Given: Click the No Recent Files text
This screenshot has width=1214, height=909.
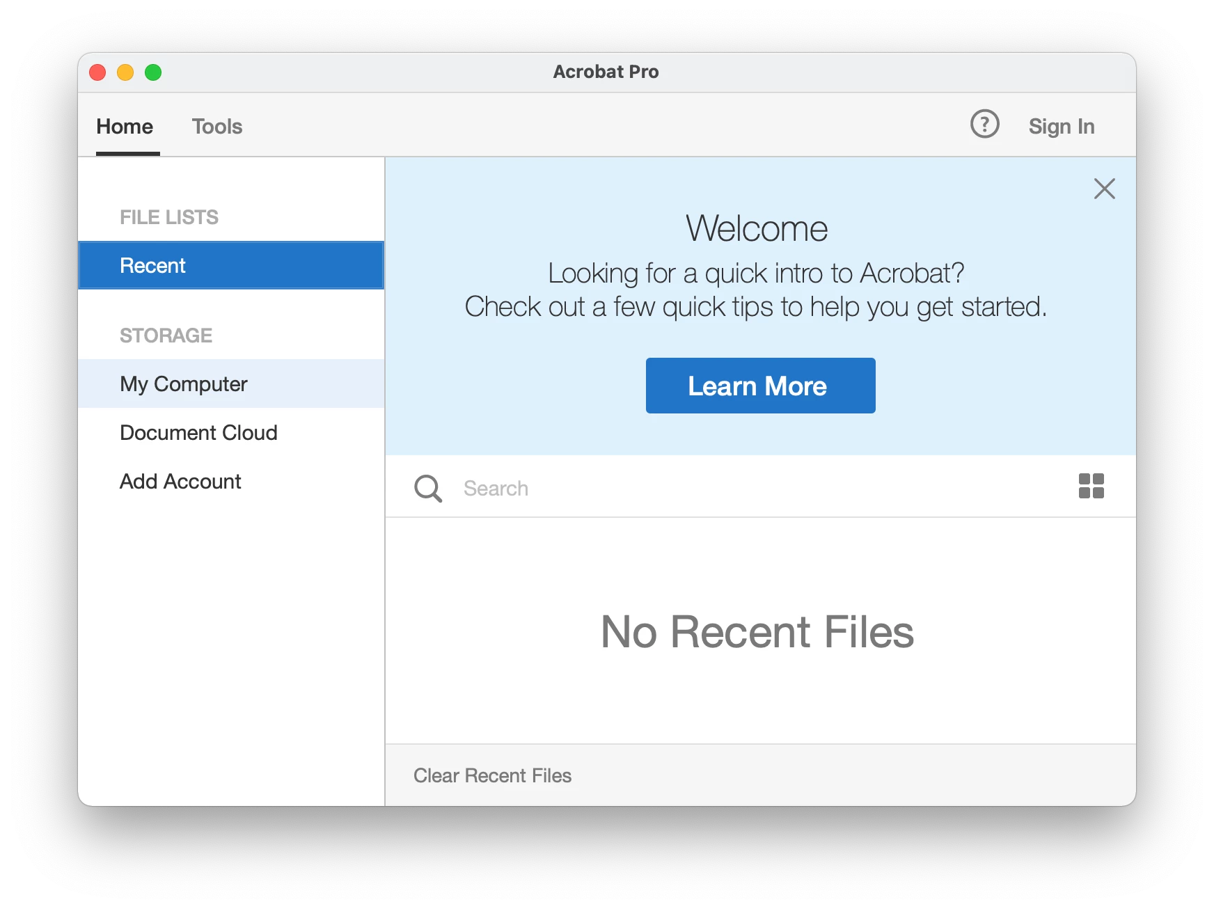Looking at the screenshot, I should (757, 632).
